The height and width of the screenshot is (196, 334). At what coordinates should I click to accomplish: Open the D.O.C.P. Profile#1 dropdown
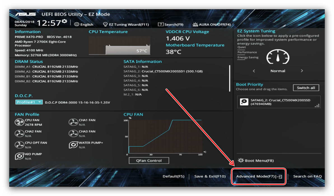click(x=29, y=102)
